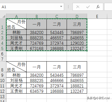Click cell 一月 in row 1
112x102 pixels.
(37, 24)
